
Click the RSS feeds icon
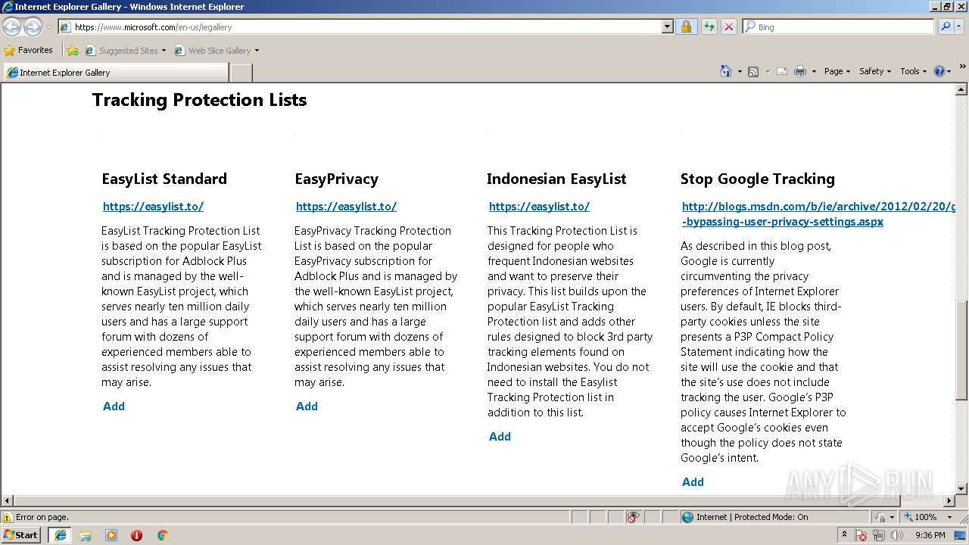point(753,71)
